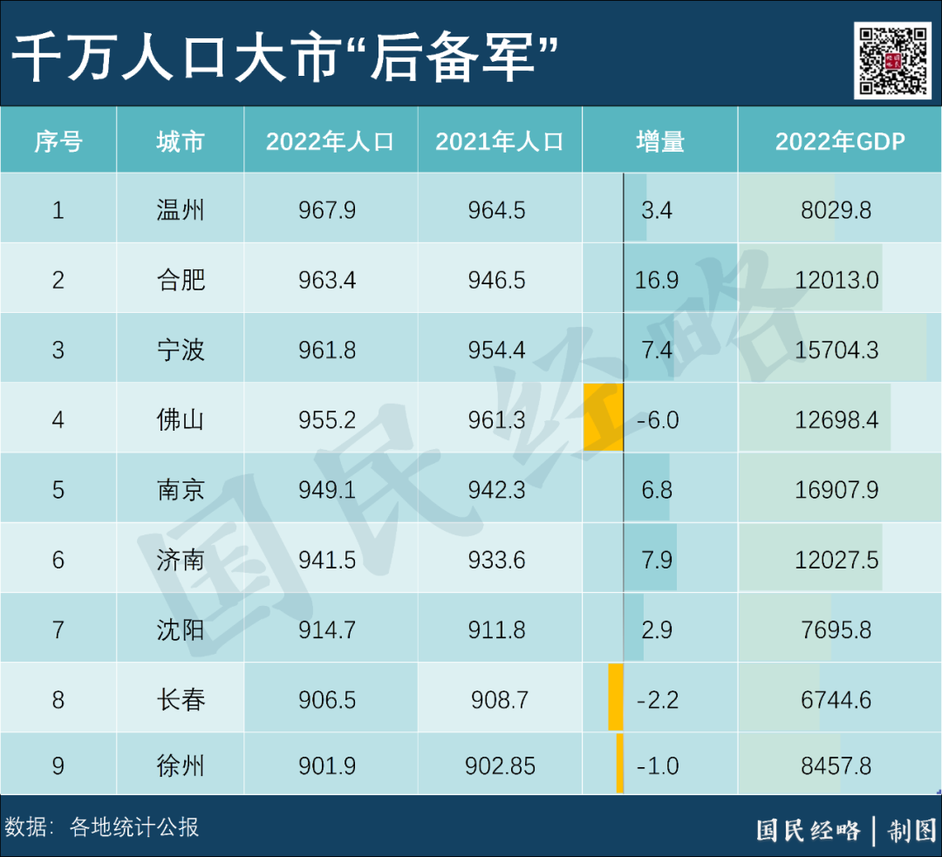Image resolution: width=942 pixels, height=857 pixels.
Task: Click the GDP value 12013.0
Action: [x=836, y=280]
